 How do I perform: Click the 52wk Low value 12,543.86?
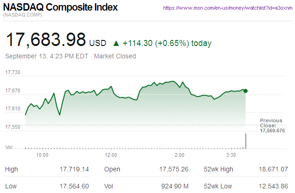[272, 185]
